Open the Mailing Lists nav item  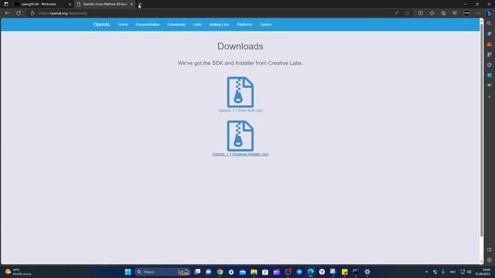coord(219,25)
